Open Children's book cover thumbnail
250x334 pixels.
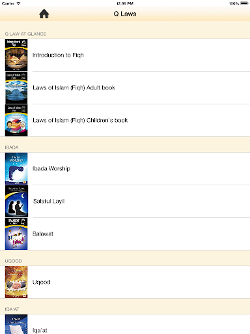click(x=16, y=120)
